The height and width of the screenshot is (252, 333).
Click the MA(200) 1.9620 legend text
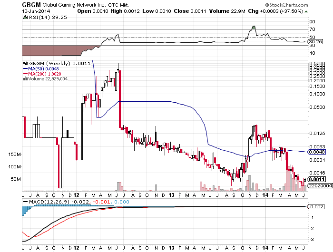click(45, 74)
